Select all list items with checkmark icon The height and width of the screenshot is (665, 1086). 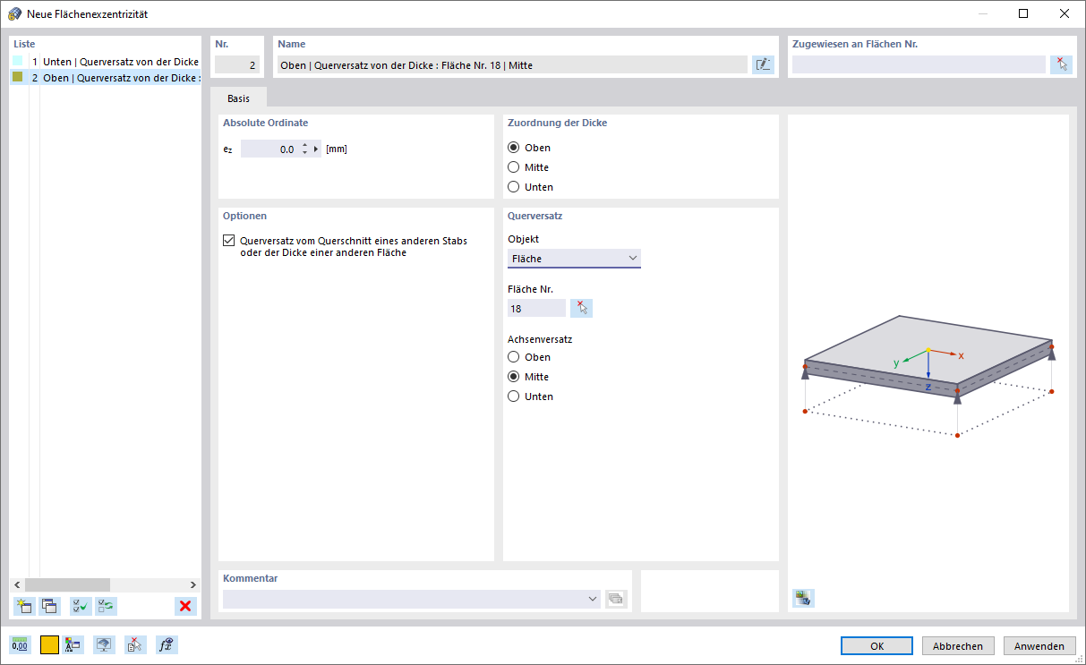pyautogui.click(x=81, y=606)
